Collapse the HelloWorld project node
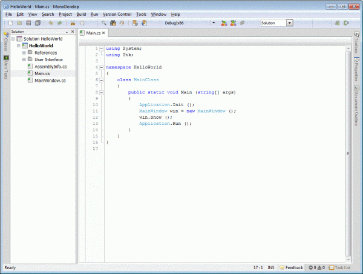This screenshot has width=363, height=274. click(x=19, y=45)
